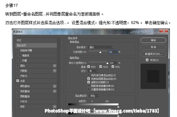This screenshot has width=177, height=117.
Task: Click the style preview thumbnail
Action: click(153, 76)
